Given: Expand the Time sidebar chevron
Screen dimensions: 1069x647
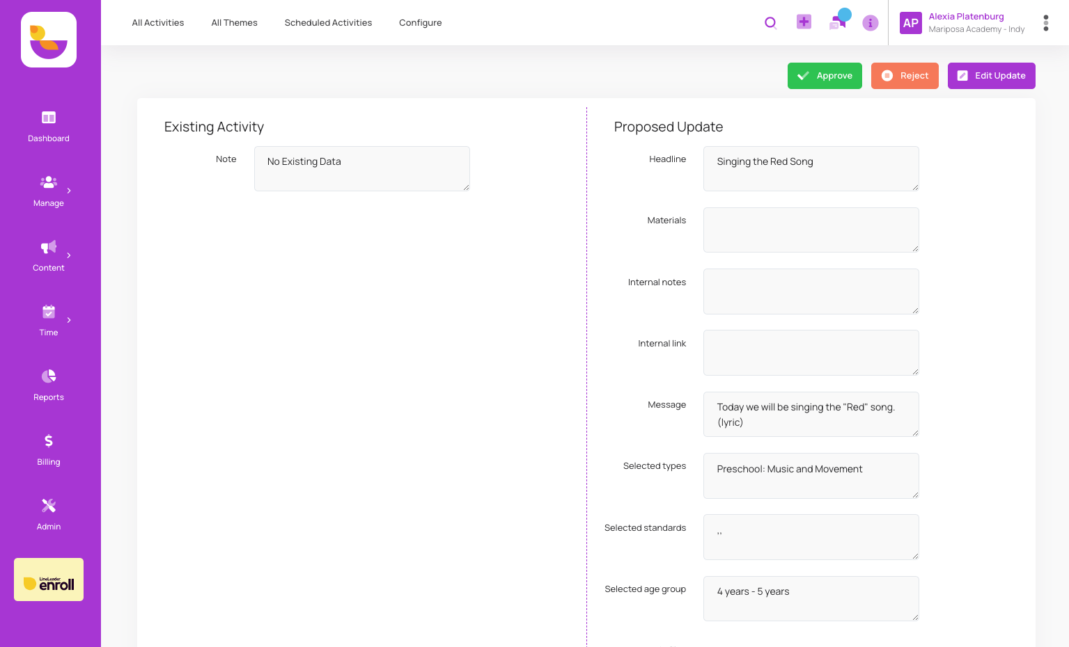Looking at the screenshot, I should (68, 319).
